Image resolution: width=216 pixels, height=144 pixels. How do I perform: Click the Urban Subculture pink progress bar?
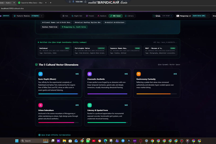pos(58,123)
